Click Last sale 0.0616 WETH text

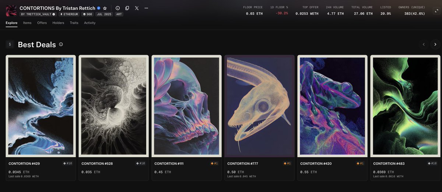(388, 177)
